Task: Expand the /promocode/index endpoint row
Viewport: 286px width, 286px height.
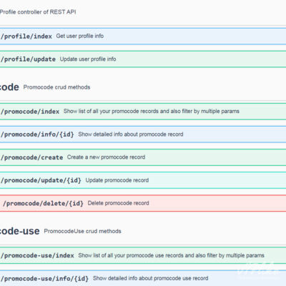Action: (143, 112)
